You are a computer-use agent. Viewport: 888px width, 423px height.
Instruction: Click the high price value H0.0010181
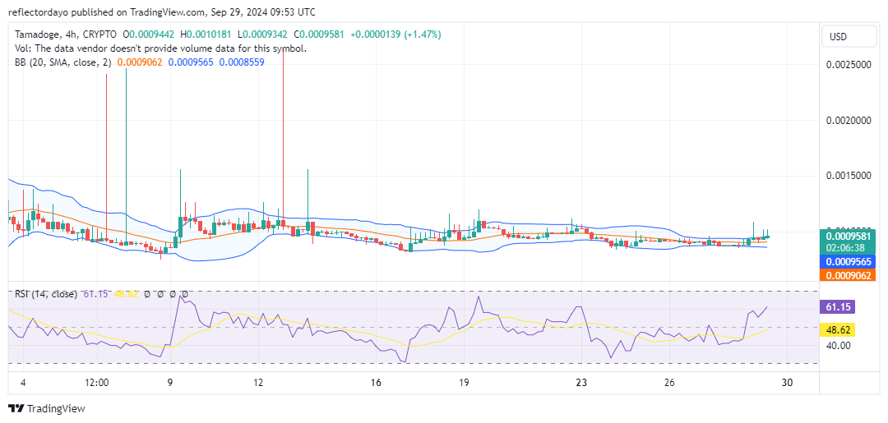coord(206,34)
